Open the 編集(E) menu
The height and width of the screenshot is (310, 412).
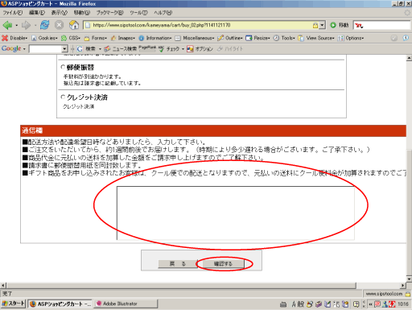click(x=37, y=13)
